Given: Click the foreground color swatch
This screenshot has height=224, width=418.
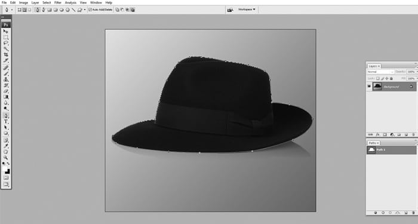Looking at the screenshot, I should tap(5, 168).
